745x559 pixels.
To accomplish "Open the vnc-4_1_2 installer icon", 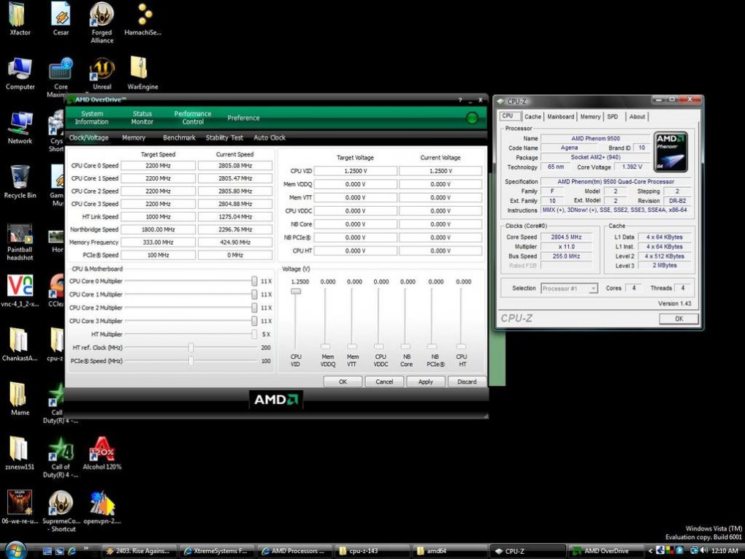I will coord(20,290).
